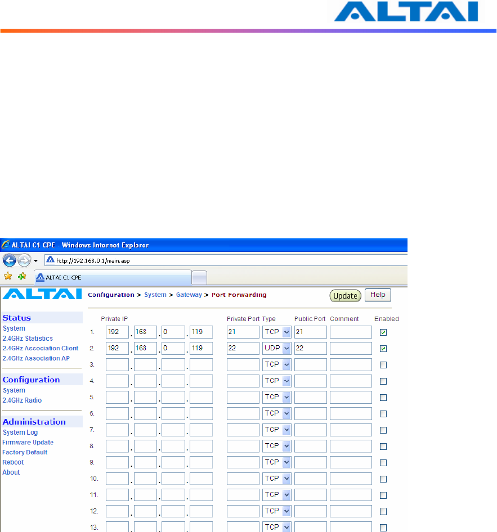Select the ALTAI C1 CPE browser tab
The height and width of the screenshot is (532, 497).
pos(113,278)
